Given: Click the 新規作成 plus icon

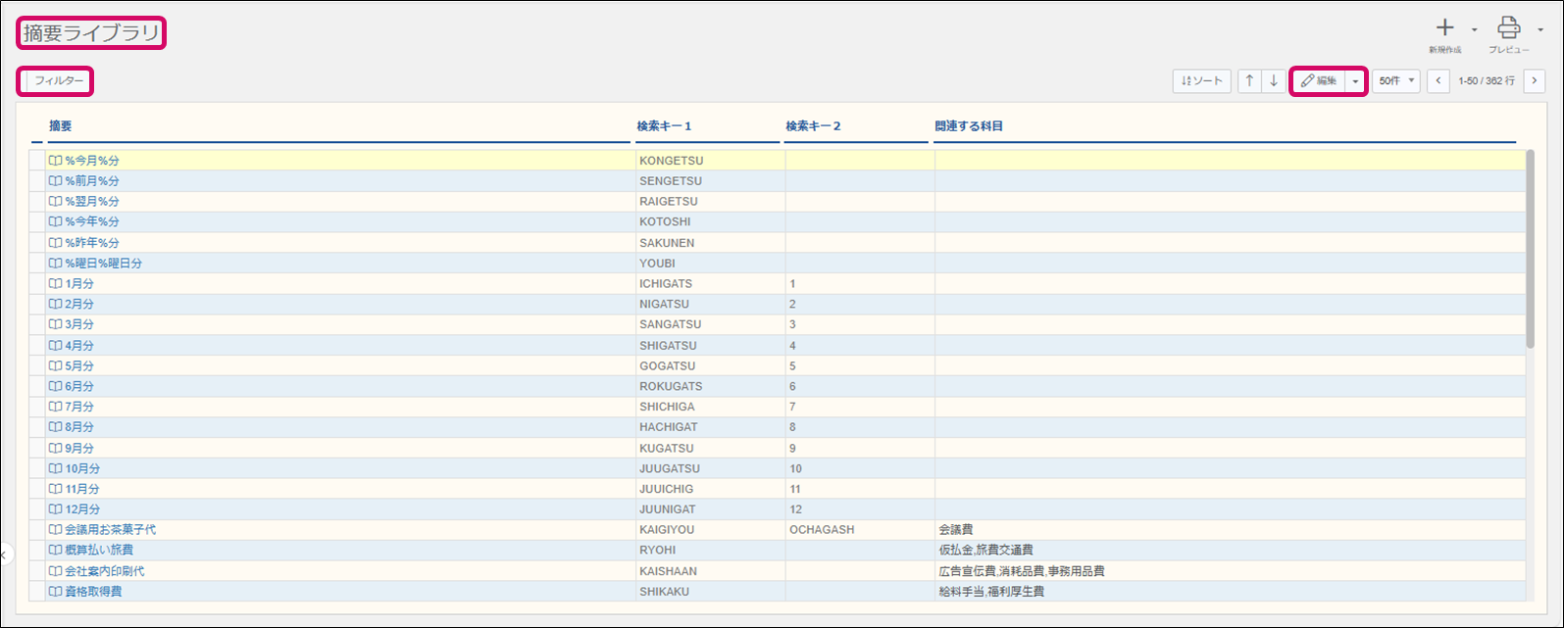Looking at the screenshot, I should tap(1444, 28).
